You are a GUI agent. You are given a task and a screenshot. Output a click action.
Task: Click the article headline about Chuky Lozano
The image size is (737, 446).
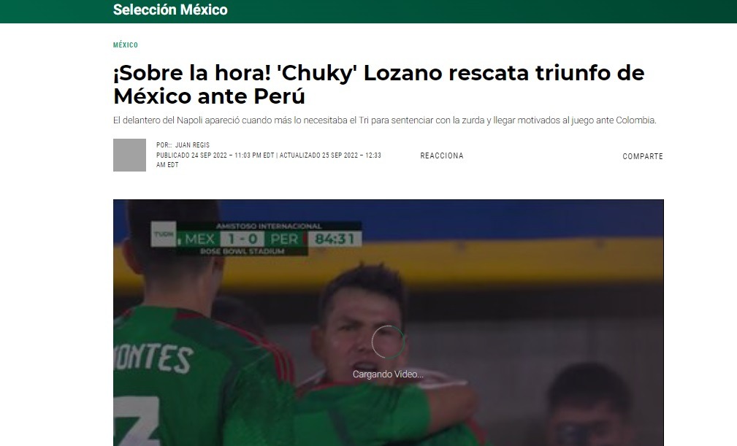(378, 85)
